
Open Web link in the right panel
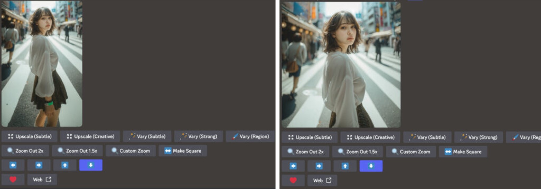coord(323,180)
